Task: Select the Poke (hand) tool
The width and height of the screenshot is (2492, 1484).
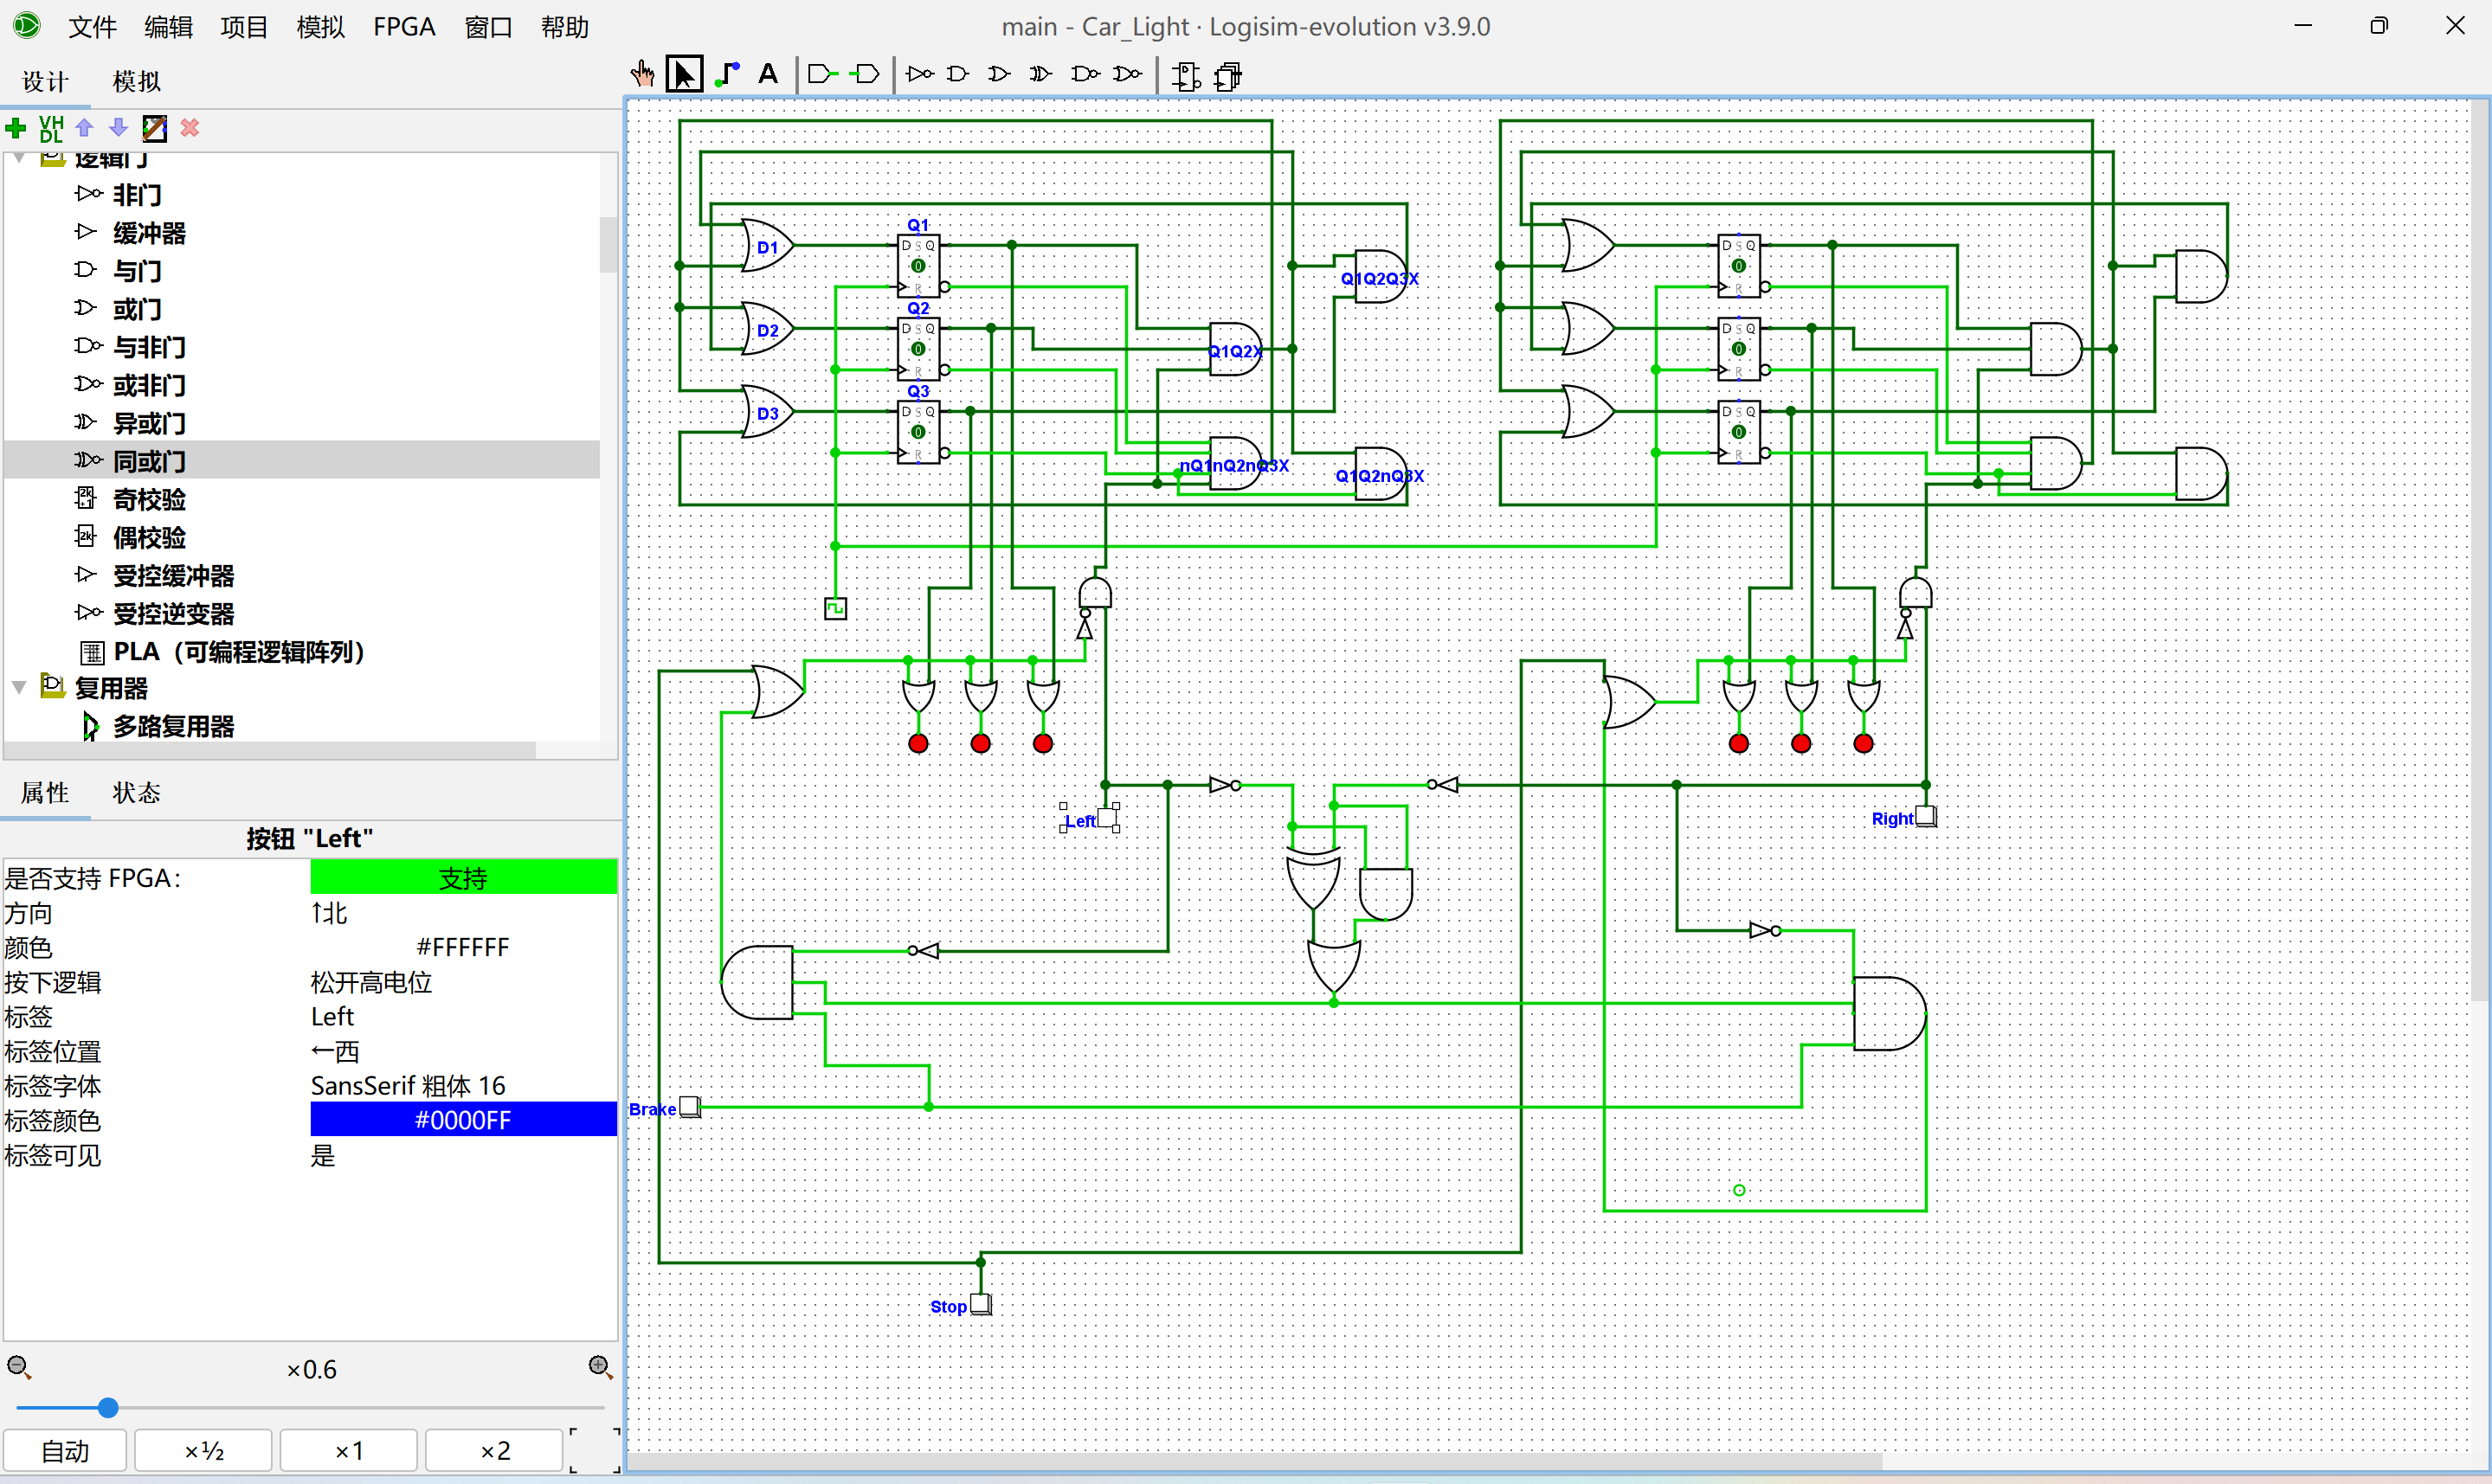Action: click(642, 74)
